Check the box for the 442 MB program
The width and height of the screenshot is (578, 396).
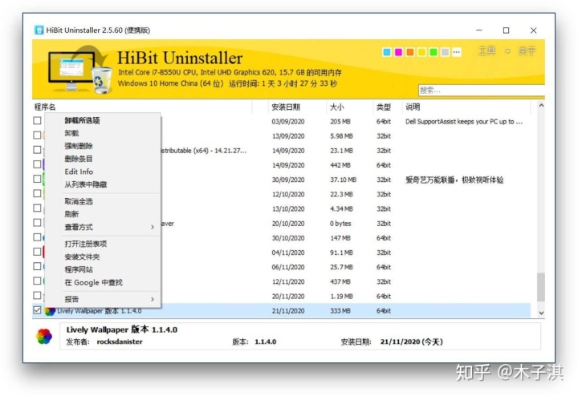pos(37,164)
